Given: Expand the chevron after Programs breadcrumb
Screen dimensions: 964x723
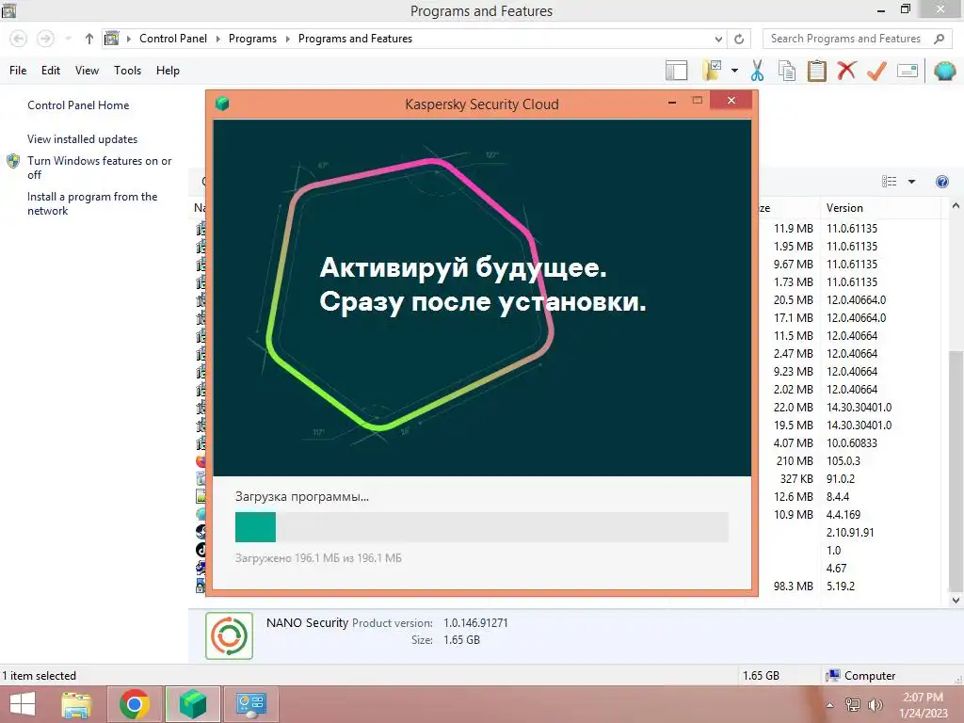Looking at the screenshot, I should point(287,39).
